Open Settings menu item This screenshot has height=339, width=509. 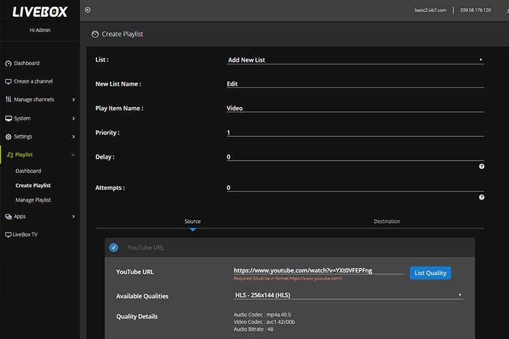point(22,136)
